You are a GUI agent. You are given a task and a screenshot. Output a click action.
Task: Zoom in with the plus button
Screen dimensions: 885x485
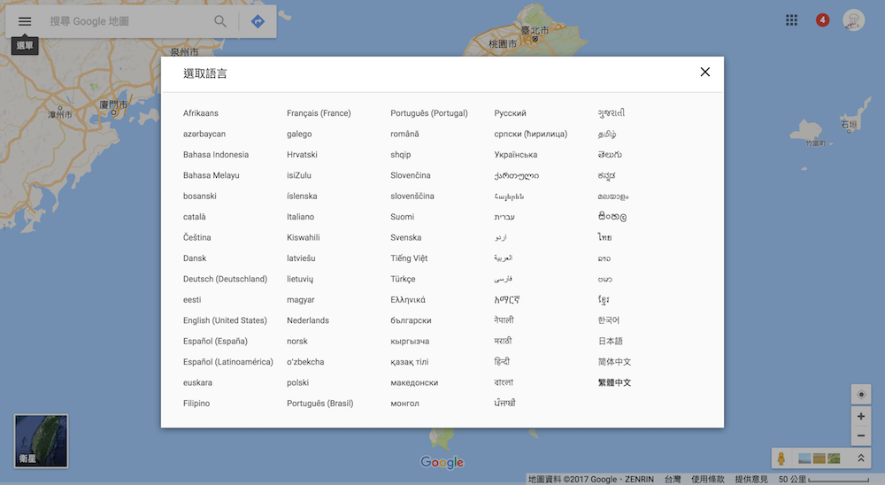[861, 416]
